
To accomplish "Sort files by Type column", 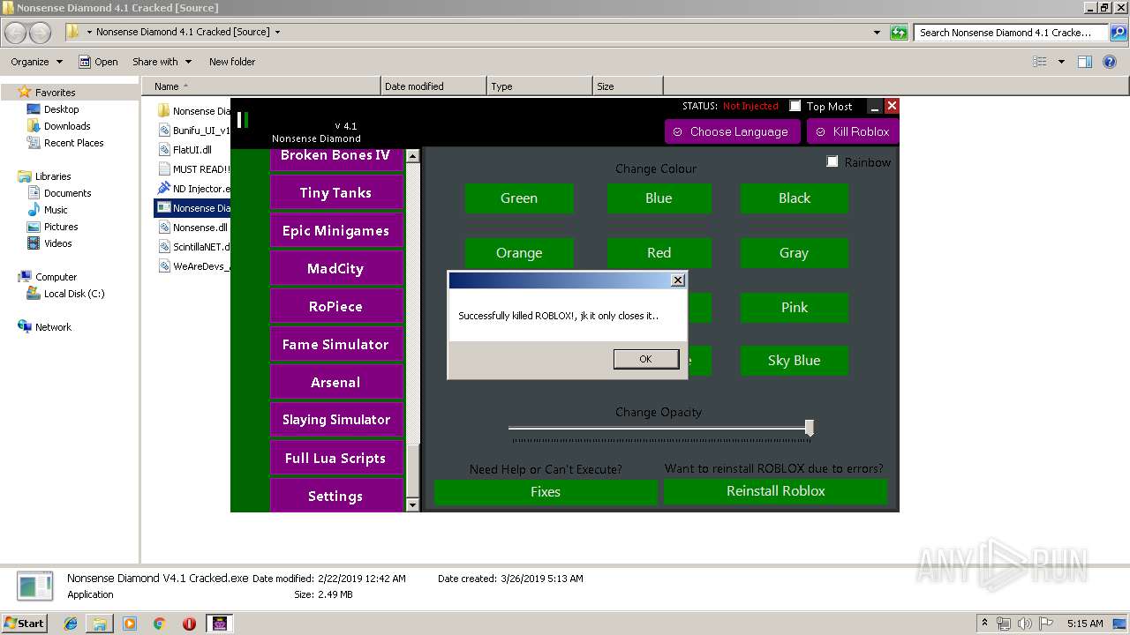I will pos(539,86).
